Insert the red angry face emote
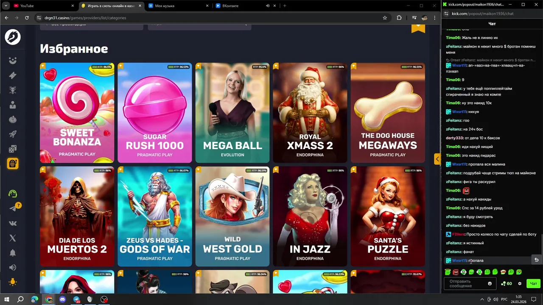This screenshot has width=543, height=305. pos(456,272)
